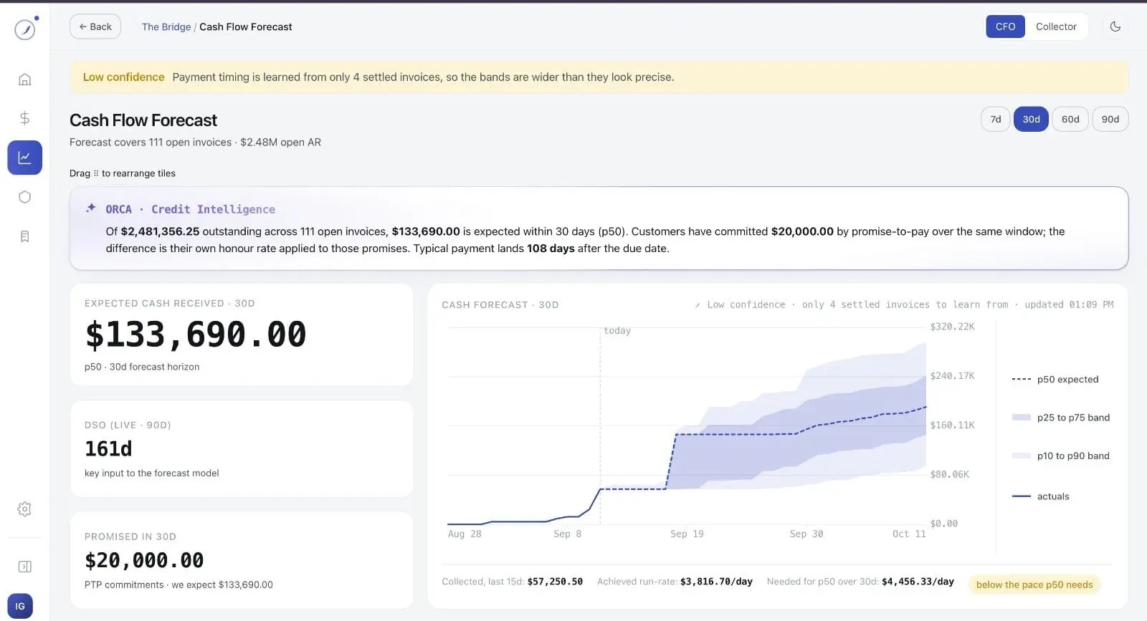
Task: Click the $20,000.00 promised amount in the tile
Action: (x=144, y=560)
